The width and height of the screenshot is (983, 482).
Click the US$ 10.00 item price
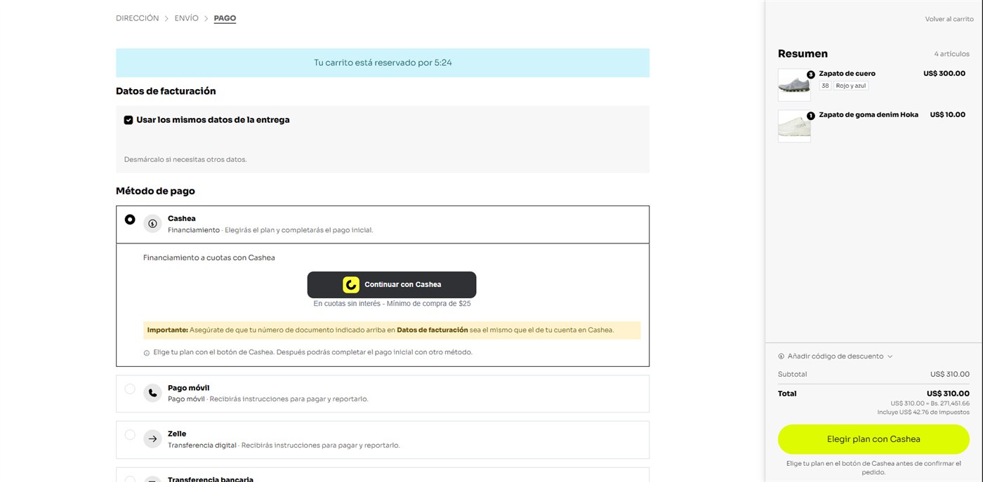point(948,115)
